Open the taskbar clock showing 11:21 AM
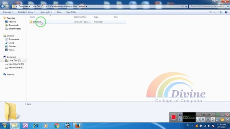Viewport: 230px width, 129px height. 221,126
